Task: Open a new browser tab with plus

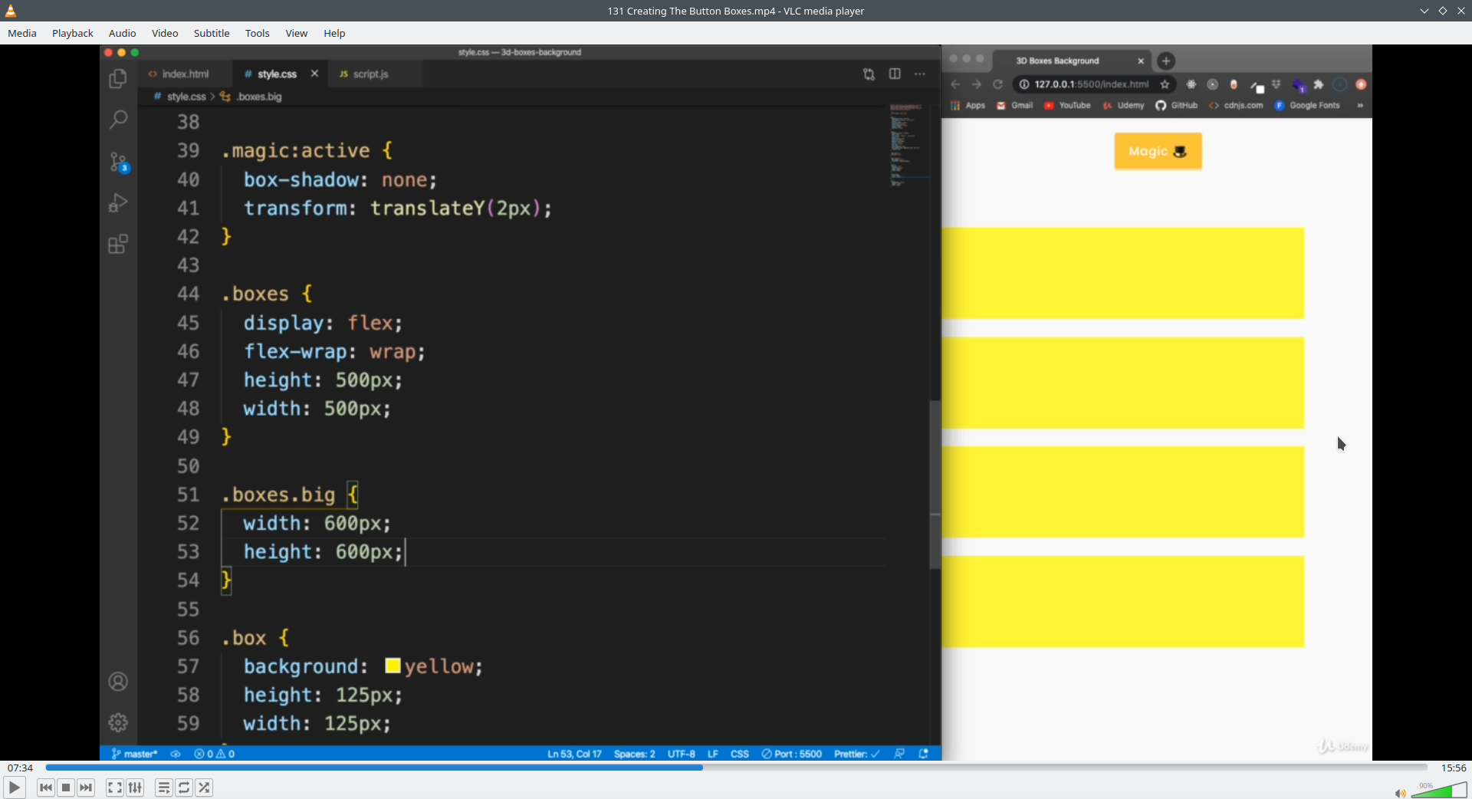Action: pos(1166,61)
